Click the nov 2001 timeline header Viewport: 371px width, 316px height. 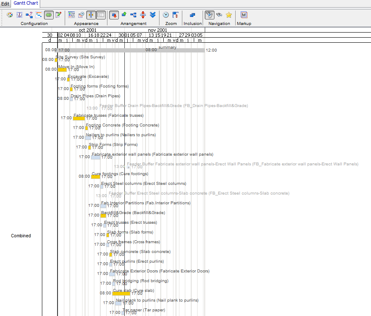(x=157, y=30)
